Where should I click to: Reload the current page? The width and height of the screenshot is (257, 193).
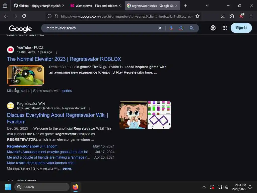(24, 16)
